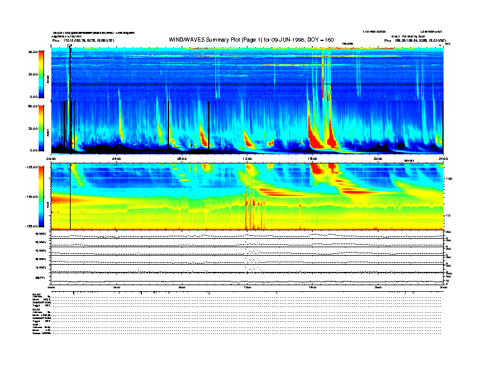Click the black calibration line in TNR spectrogram
Viewport: 478px width, 369px height.
click(71, 197)
